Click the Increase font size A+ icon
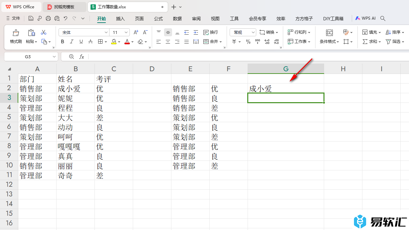The image size is (409, 230). coord(136,32)
